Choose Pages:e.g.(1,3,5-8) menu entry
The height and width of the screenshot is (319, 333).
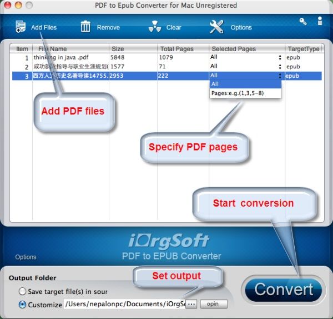pyautogui.click(x=245, y=93)
